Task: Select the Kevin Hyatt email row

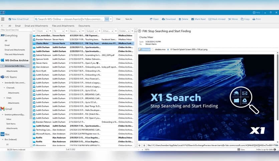Action: [x=83, y=71]
